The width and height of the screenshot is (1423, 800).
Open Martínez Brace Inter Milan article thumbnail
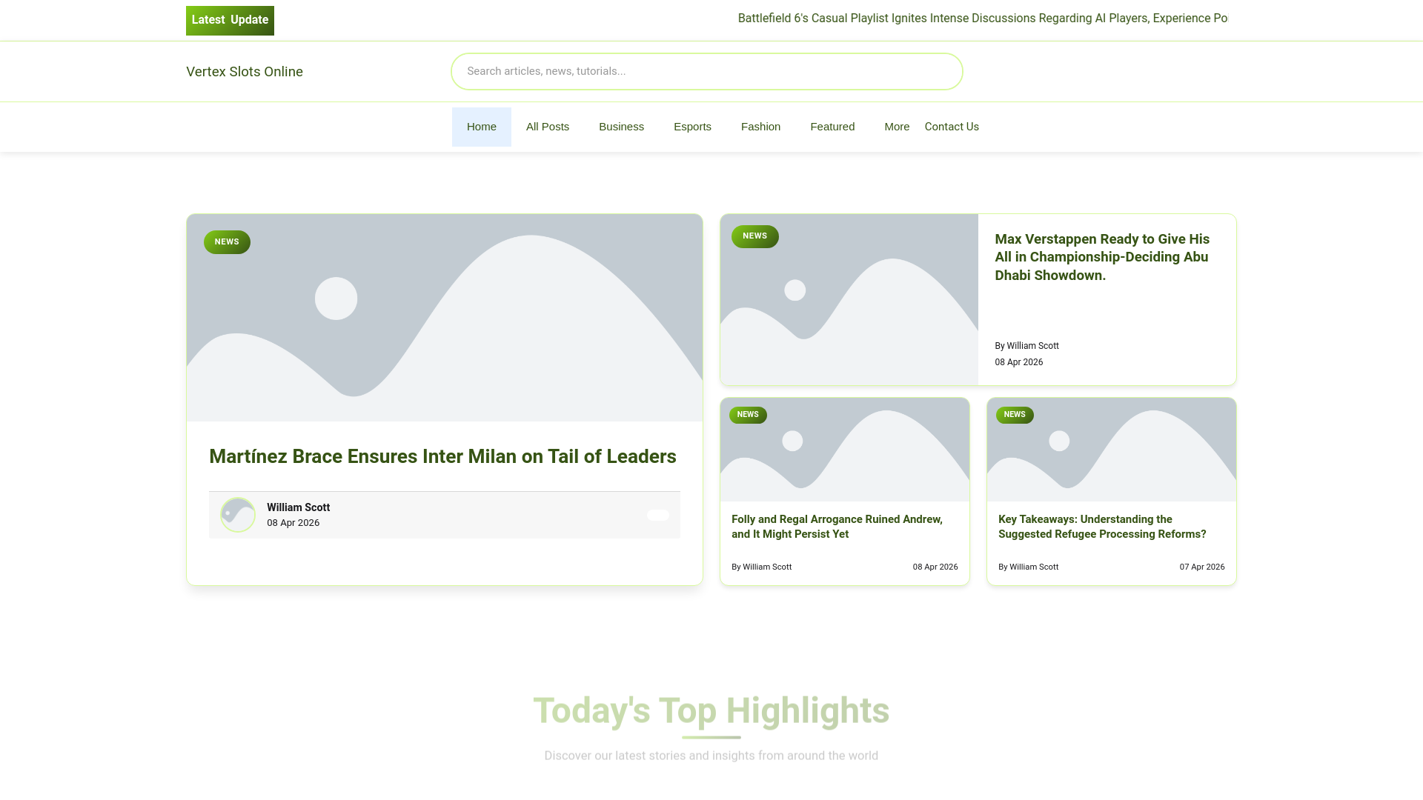click(445, 319)
